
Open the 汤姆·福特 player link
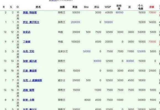(28, 90)
